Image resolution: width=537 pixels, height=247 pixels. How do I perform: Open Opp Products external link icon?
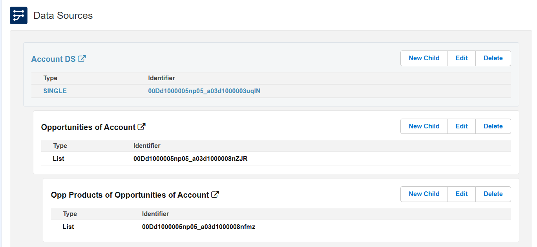point(215,194)
